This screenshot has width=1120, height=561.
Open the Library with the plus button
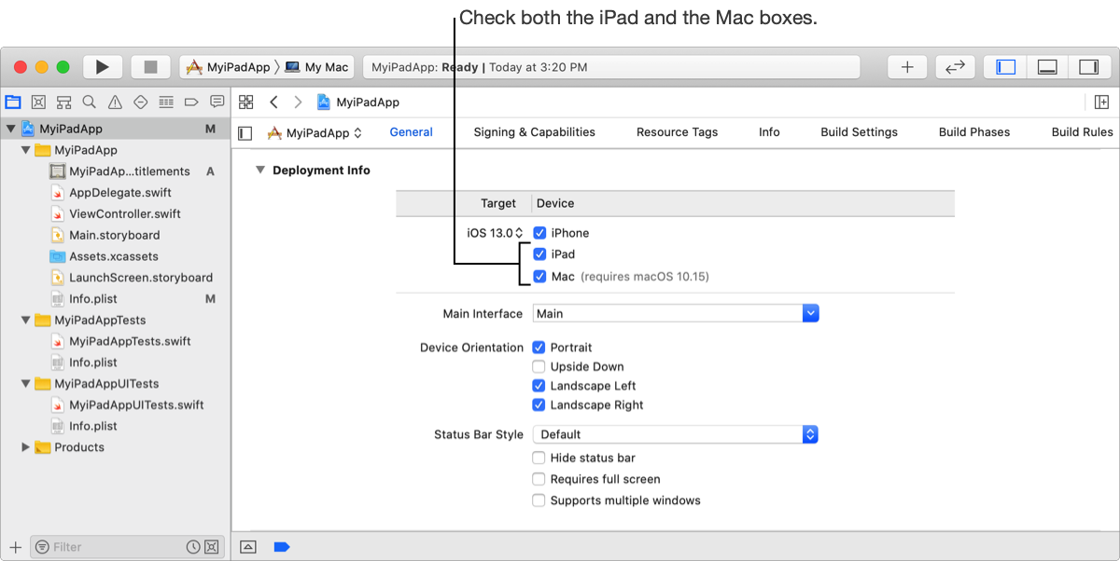(906, 67)
